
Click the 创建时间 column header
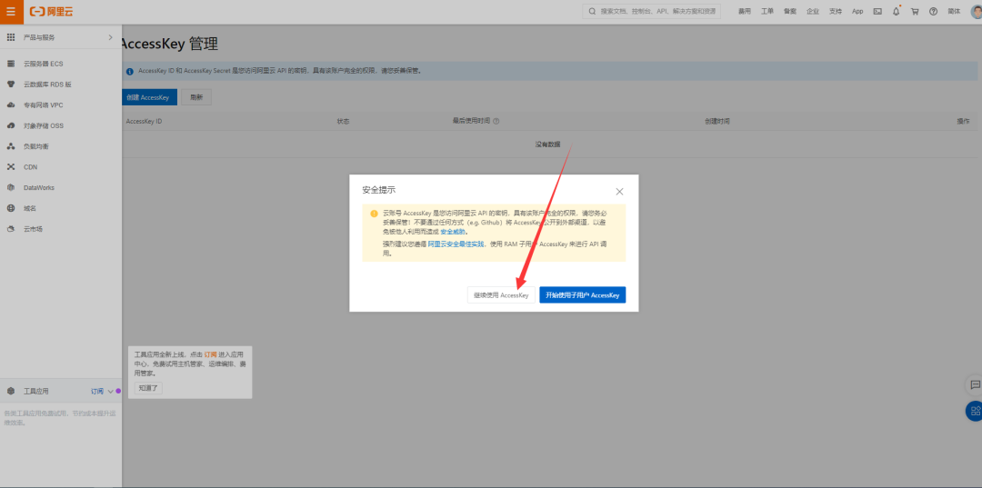[717, 122]
